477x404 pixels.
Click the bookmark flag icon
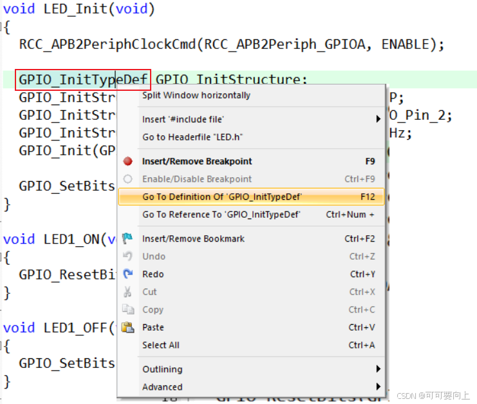click(x=127, y=238)
